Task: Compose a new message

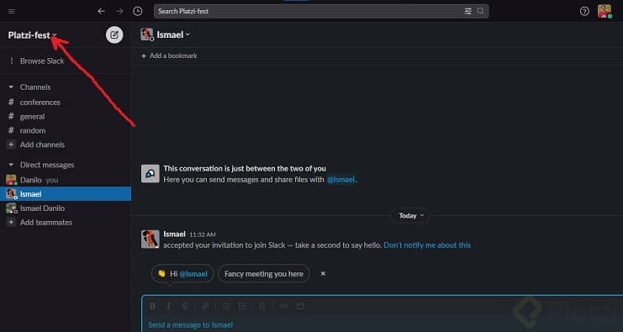Action: click(114, 35)
